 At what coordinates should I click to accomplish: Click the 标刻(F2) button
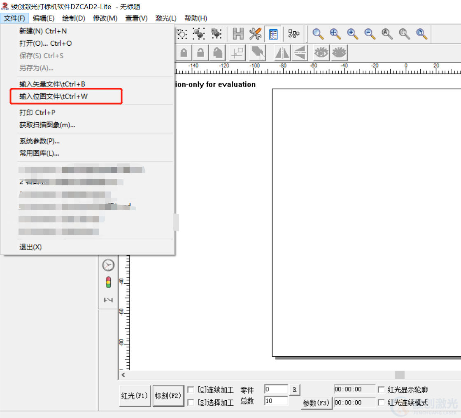[x=168, y=396]
